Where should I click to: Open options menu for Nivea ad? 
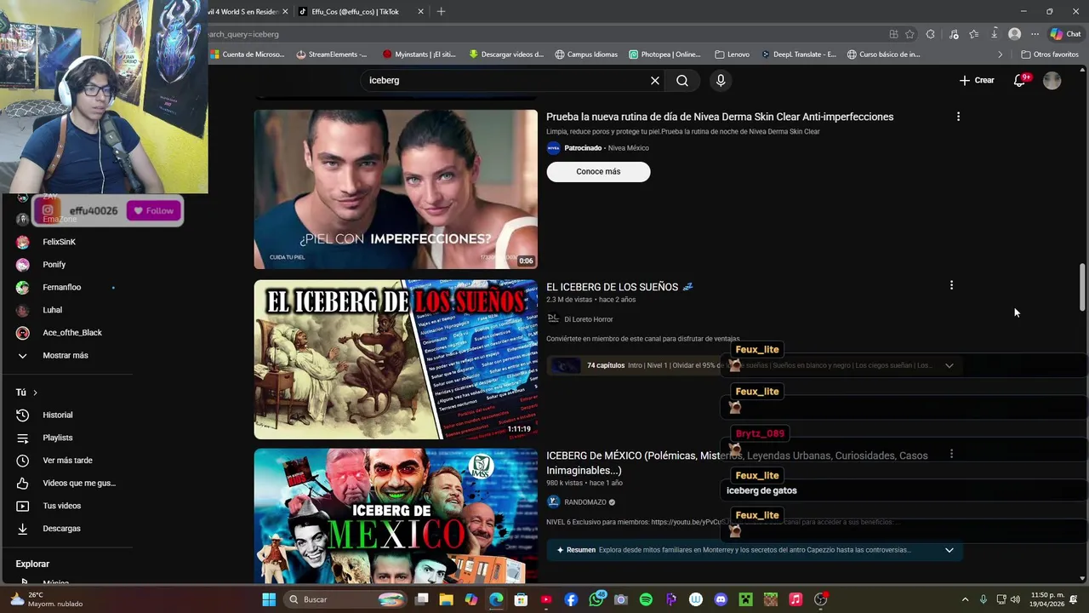coord(958,117)
